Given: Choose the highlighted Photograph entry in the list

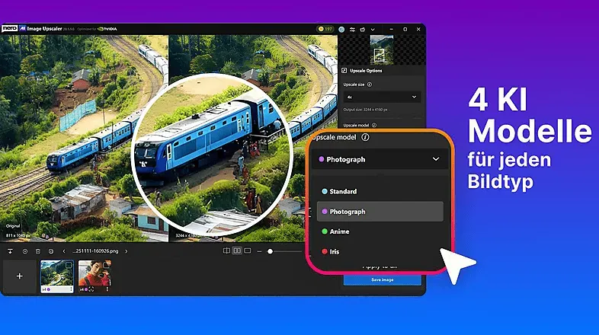Looking at the screenshot, I should tap(380, 212).
